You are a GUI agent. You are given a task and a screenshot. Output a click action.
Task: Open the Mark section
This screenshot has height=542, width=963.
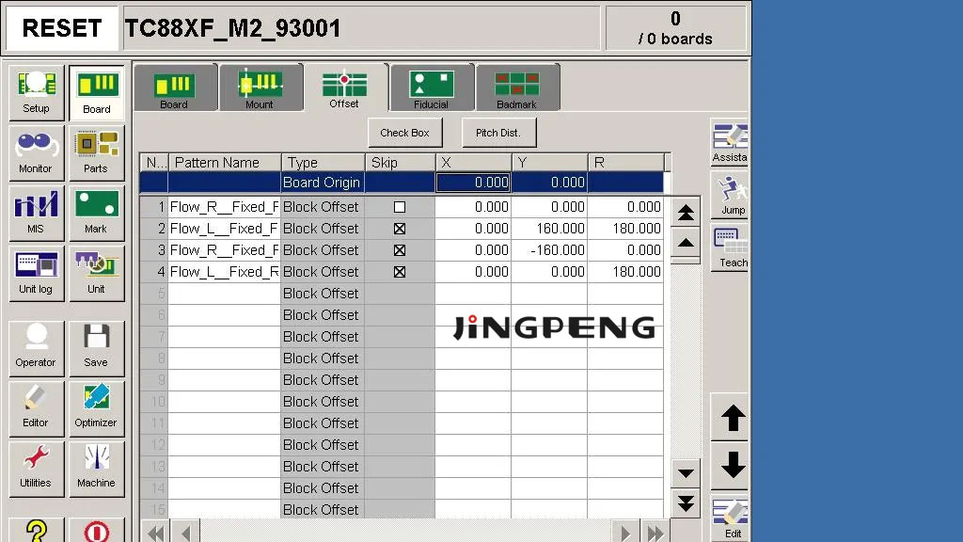[97, 214]
